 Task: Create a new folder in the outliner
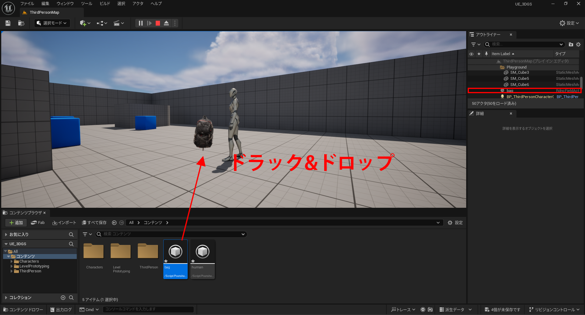(x=571, y=44)
